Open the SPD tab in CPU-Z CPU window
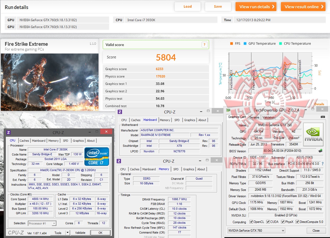Screen dimensions: 330x238 (66, 141)
